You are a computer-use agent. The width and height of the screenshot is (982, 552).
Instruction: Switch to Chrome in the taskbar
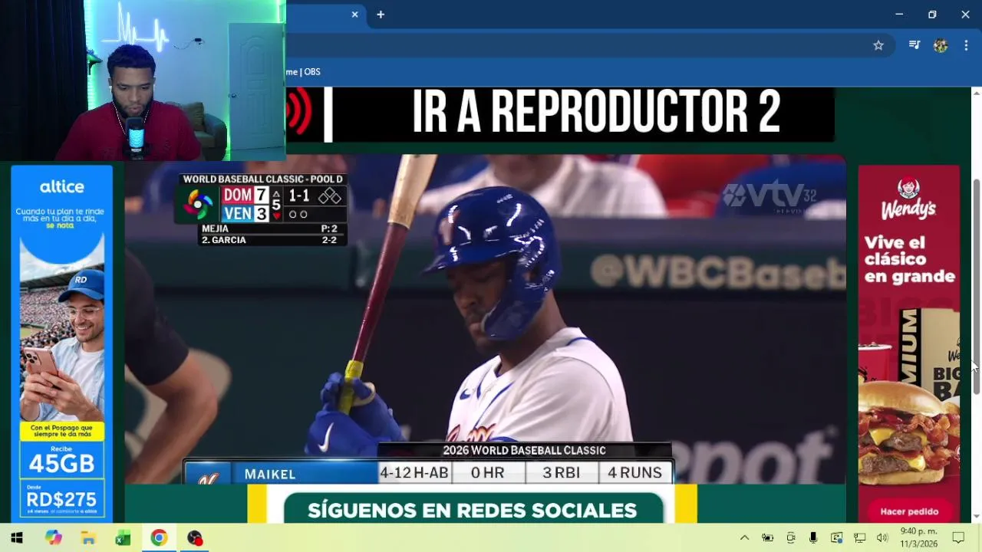[x=159, y=537]
